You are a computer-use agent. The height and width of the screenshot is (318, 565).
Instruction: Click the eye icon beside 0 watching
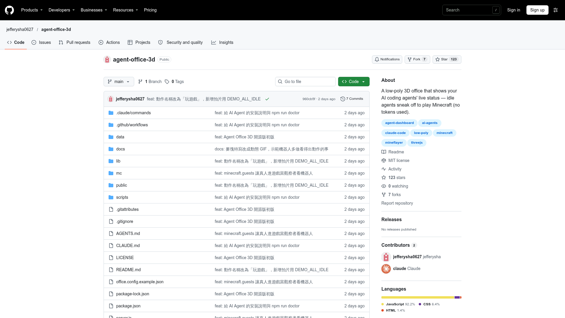384,186
